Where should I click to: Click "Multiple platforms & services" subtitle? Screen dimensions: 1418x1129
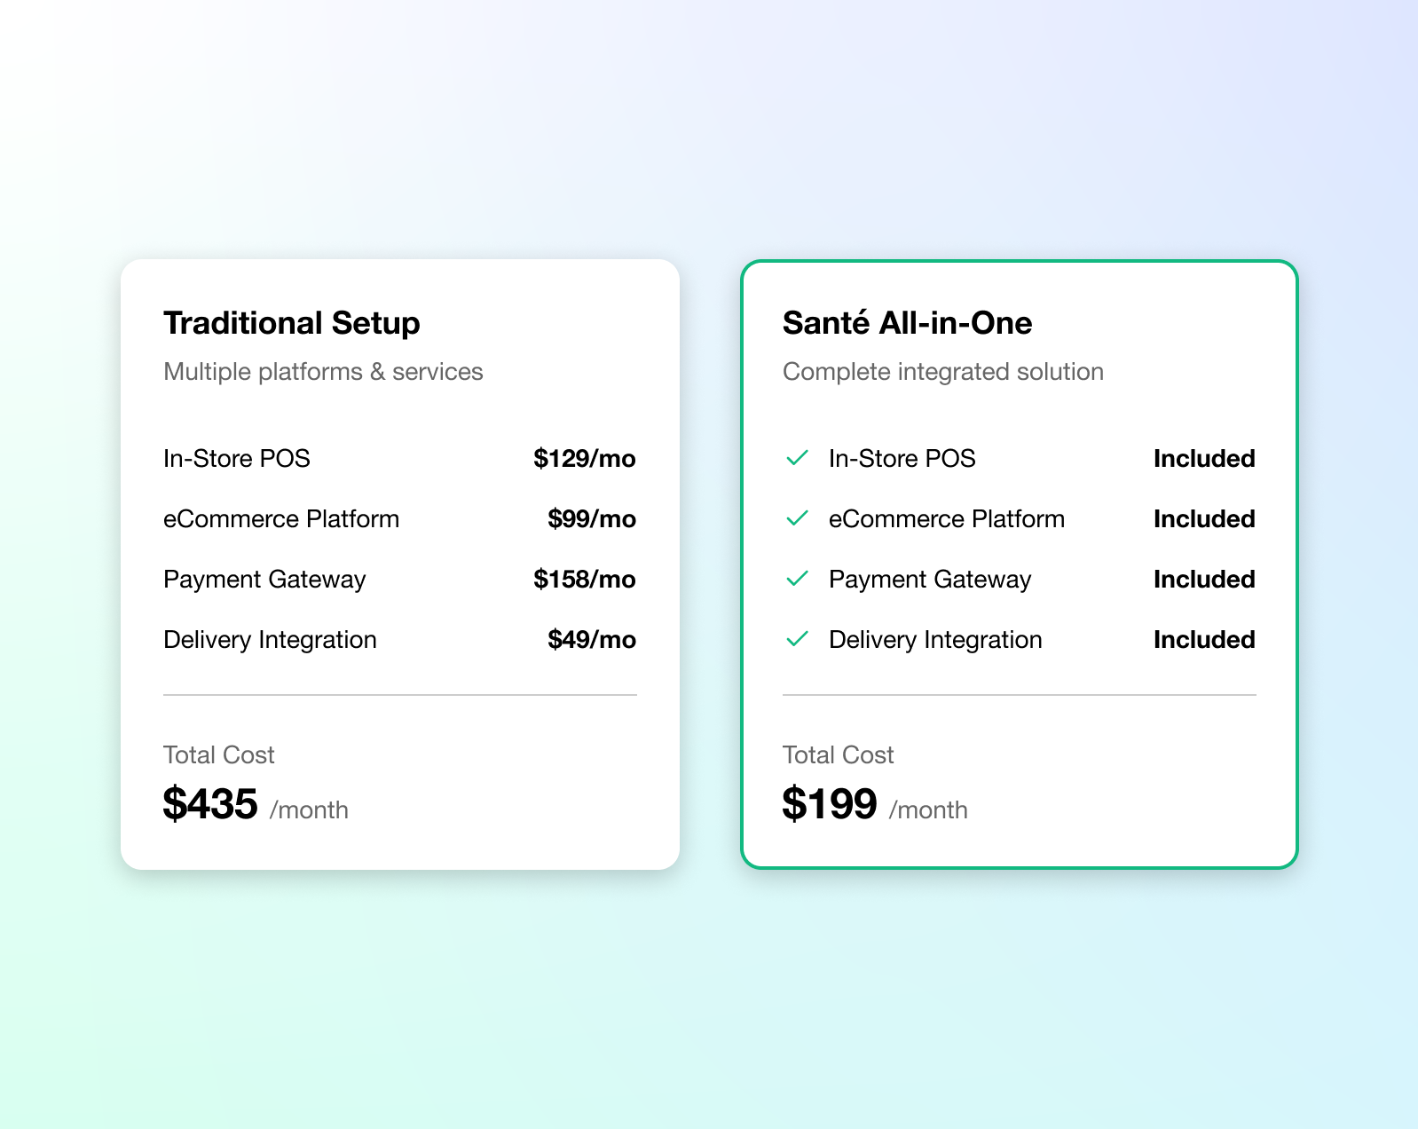tap(323, 372)
